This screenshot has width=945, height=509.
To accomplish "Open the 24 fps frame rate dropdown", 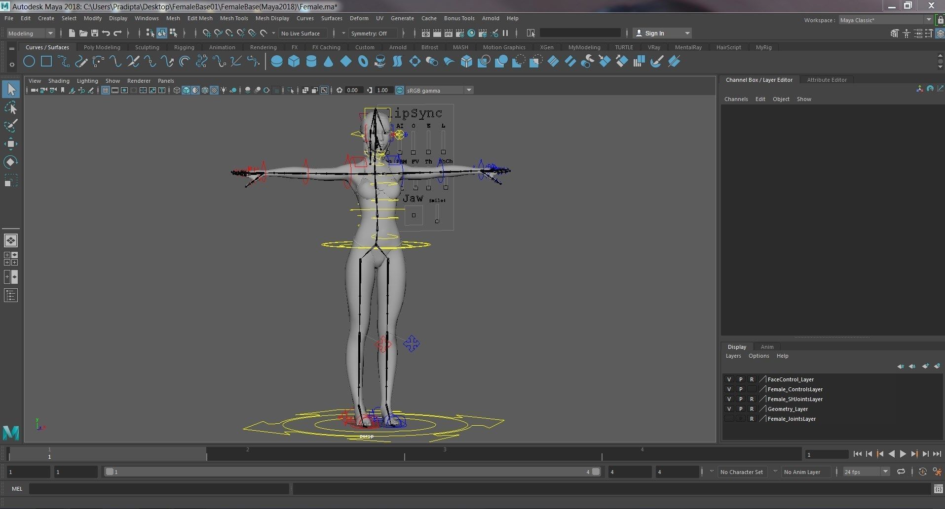I will pyautogui.click(x=866, y=472).
